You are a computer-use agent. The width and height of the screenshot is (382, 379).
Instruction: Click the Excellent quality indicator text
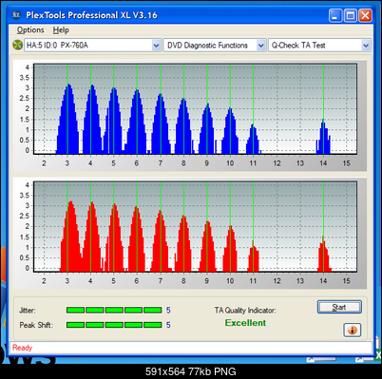(x=245, y=323)
